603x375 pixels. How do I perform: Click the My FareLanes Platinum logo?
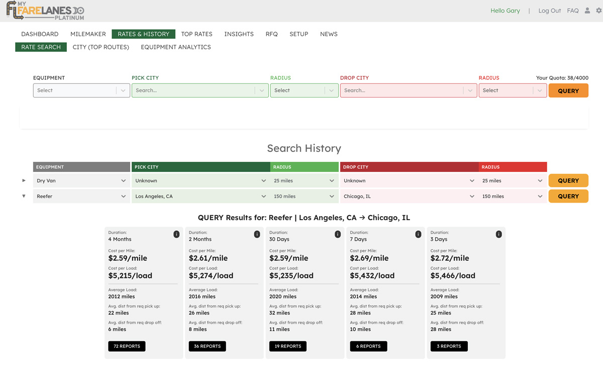(x=45, y=11)
